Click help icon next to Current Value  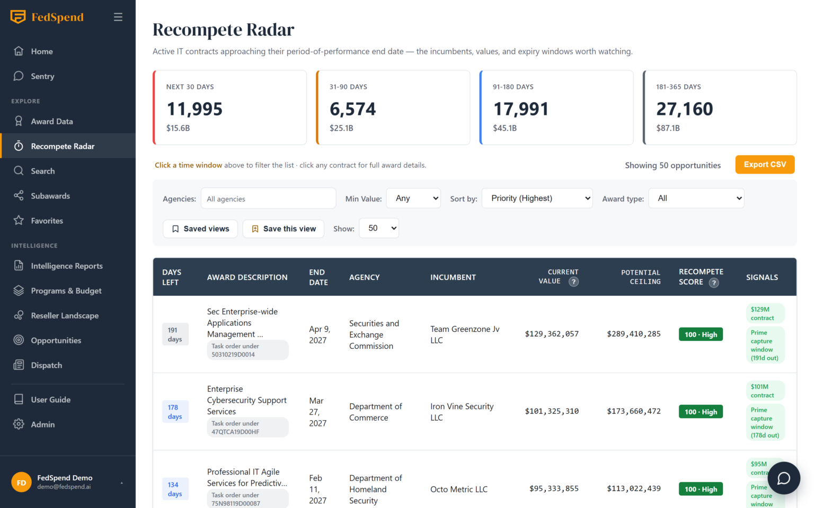pyautogui.click(x=573, y=282)
